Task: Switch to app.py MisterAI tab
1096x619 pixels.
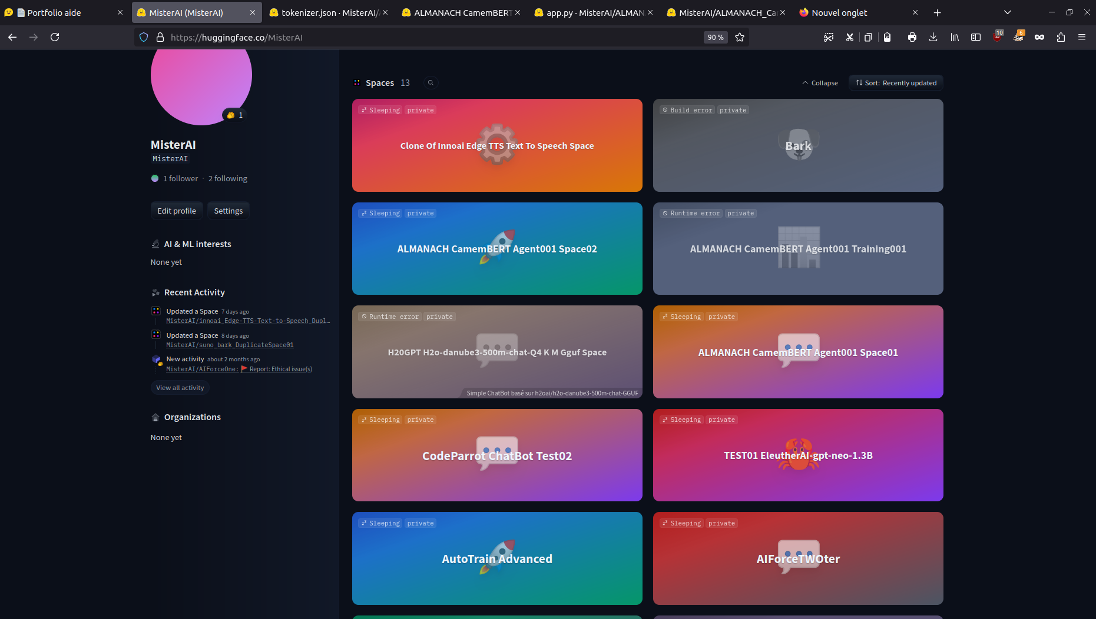Action: [595, 12]
